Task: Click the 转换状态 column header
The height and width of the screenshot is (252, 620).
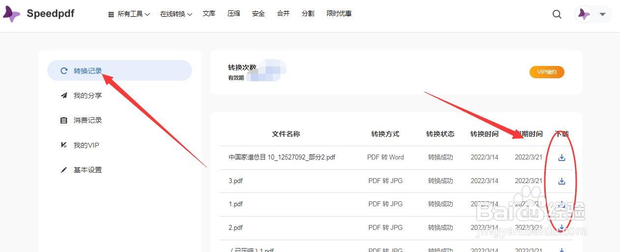Action: [x=440, y=134]
